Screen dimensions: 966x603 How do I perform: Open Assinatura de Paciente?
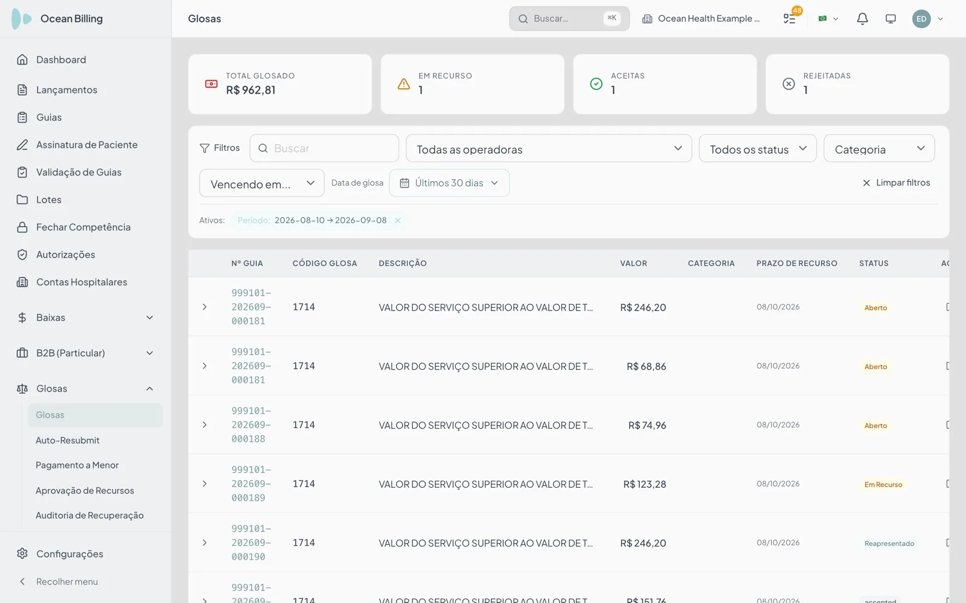pos(86,145)
